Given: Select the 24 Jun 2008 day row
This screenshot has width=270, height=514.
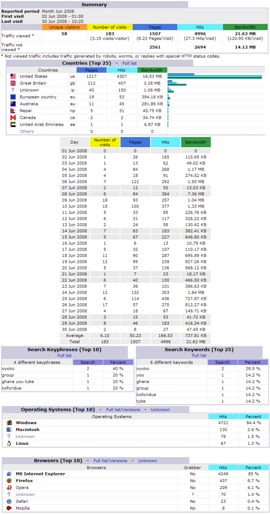Looking at the screenshot, I should (x=135, y=292).
